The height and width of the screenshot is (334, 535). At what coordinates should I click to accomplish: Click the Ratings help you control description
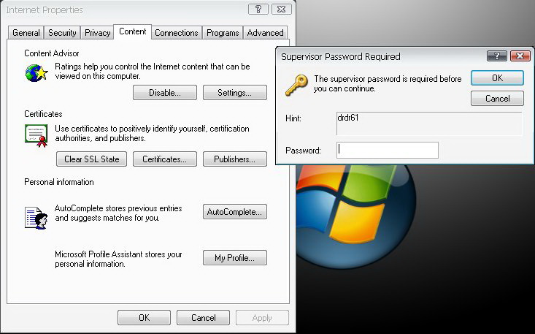tap(152, 71)
